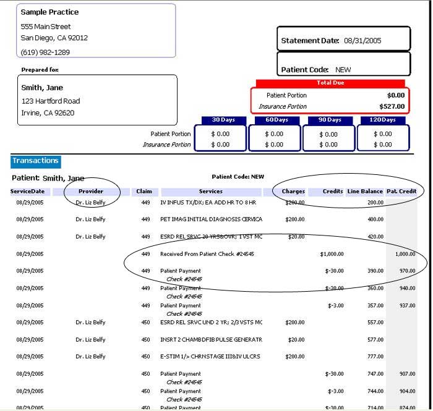
Task: Select the PET IMAG INITIAL DIAGNOSIS service row
Action: 211,219
